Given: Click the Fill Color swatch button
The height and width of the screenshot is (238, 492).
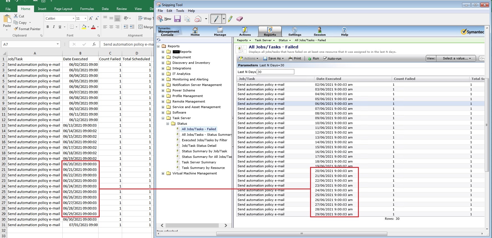Looking at the screenshot, I should pos(84,27).
